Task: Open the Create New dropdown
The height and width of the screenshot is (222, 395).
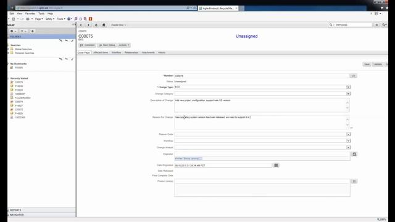Action: [x=118, y=25]
